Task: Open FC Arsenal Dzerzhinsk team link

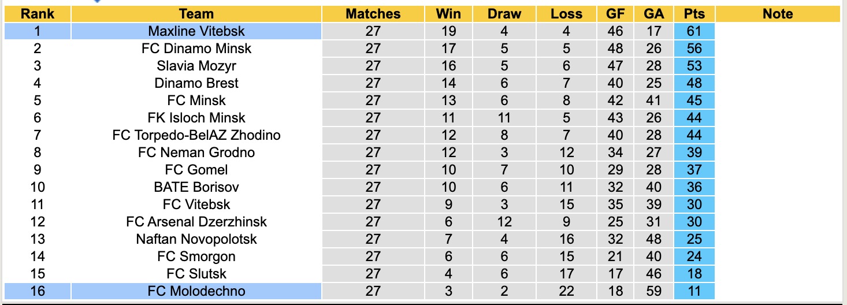Action: pyautogui.click(x=196, y=222)
